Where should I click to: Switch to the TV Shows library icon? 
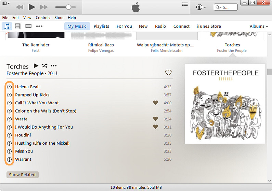pyautogui.click(x=28, y=26)
